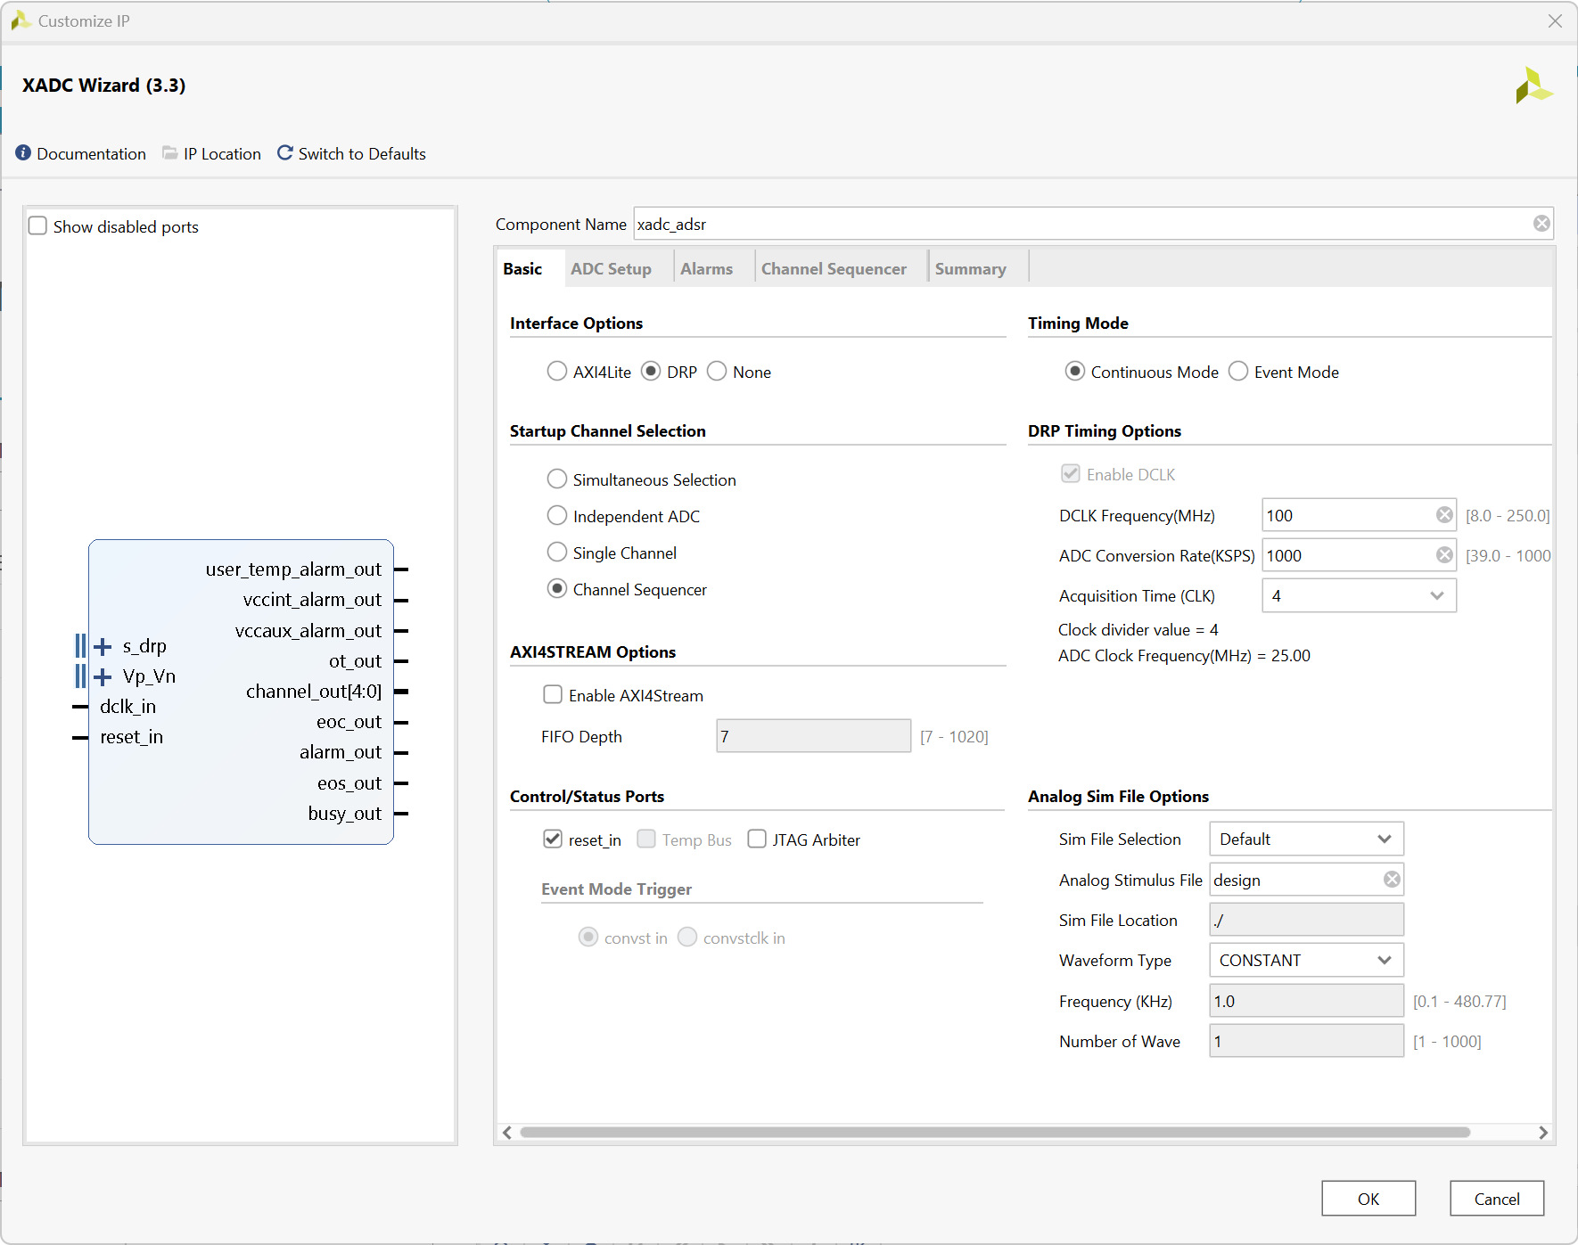
Task: Click the eoc_out port label
Action: [349, 722]
